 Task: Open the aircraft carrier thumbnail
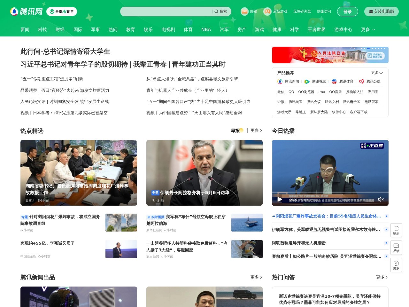coord(247,223)
